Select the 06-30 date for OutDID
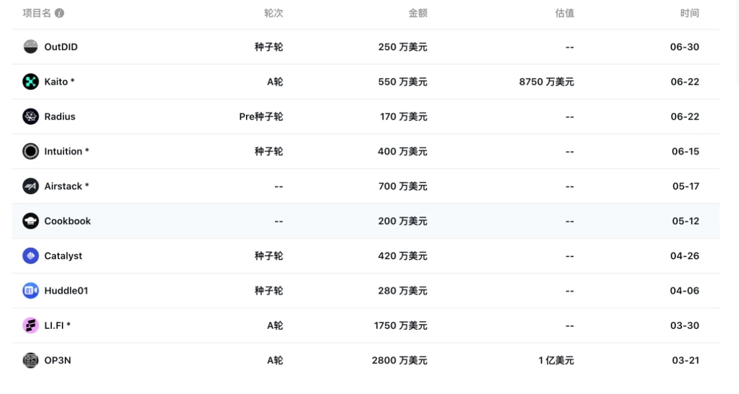 685,47
